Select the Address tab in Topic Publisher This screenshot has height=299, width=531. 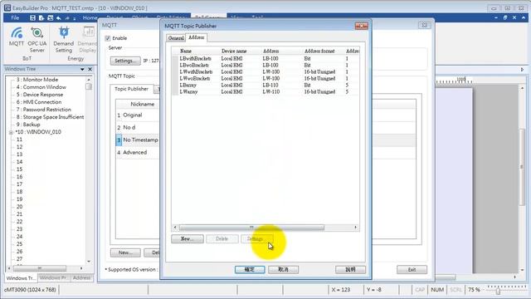[197, 37]
